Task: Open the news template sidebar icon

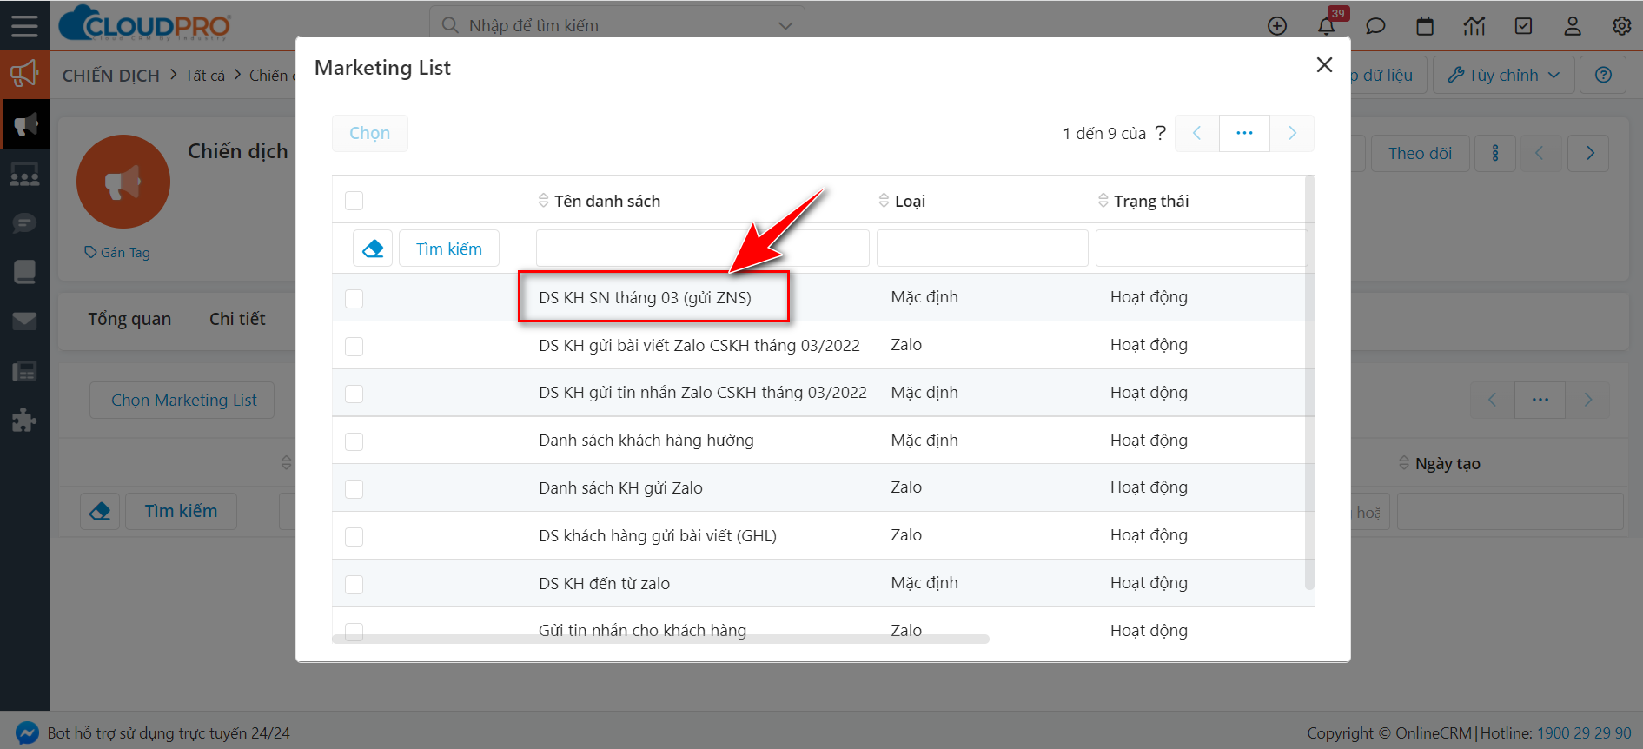Action: pos(24,371)
